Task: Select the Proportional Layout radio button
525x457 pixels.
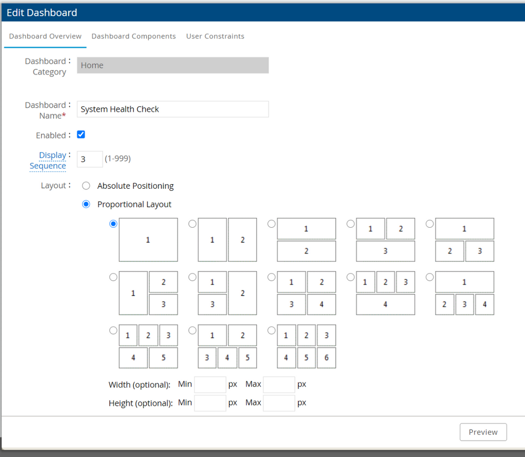Action: [x=86, y=204]
